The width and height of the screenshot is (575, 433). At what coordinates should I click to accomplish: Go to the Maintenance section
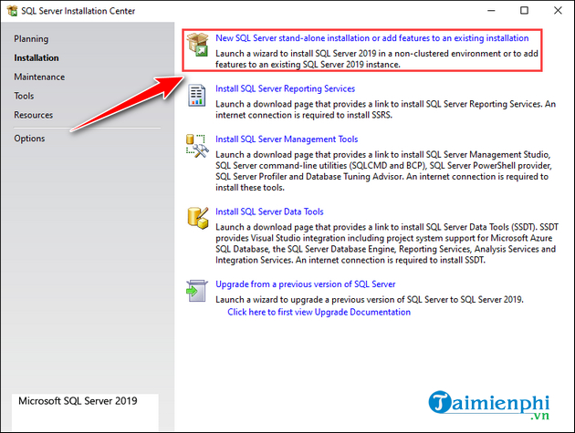point(39,77)
